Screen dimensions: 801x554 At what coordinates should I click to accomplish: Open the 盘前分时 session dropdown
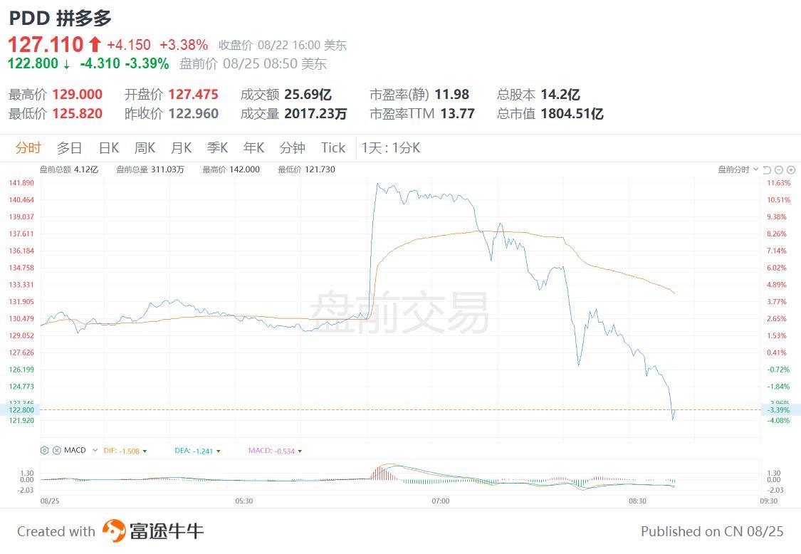click(x=738, y=169)
